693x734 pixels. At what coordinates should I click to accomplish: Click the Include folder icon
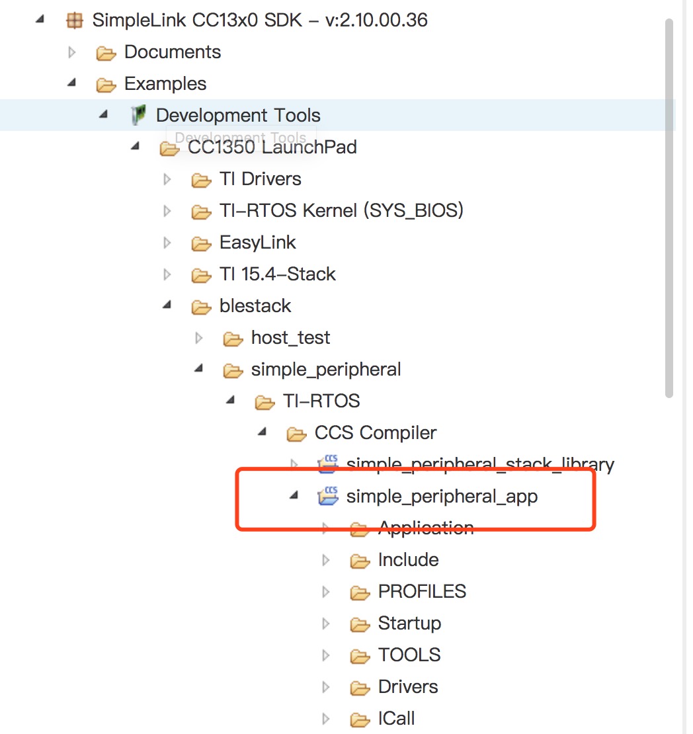coord(360,561)
